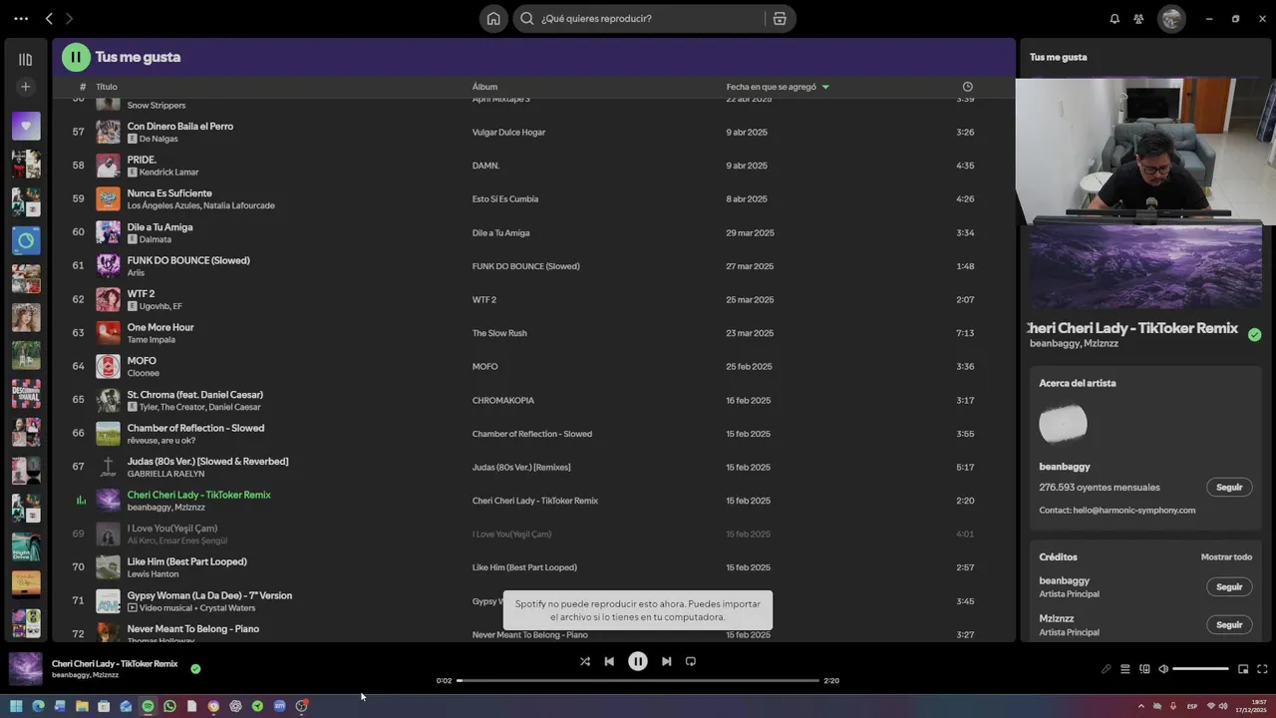Image resolution: width=1276 pixels, height=718 pixels.
Task: Seek on the song progress bar
Action: 638,681
